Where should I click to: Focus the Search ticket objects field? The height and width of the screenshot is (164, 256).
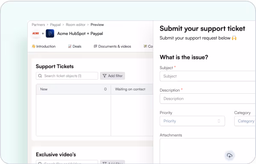point(67,76)
